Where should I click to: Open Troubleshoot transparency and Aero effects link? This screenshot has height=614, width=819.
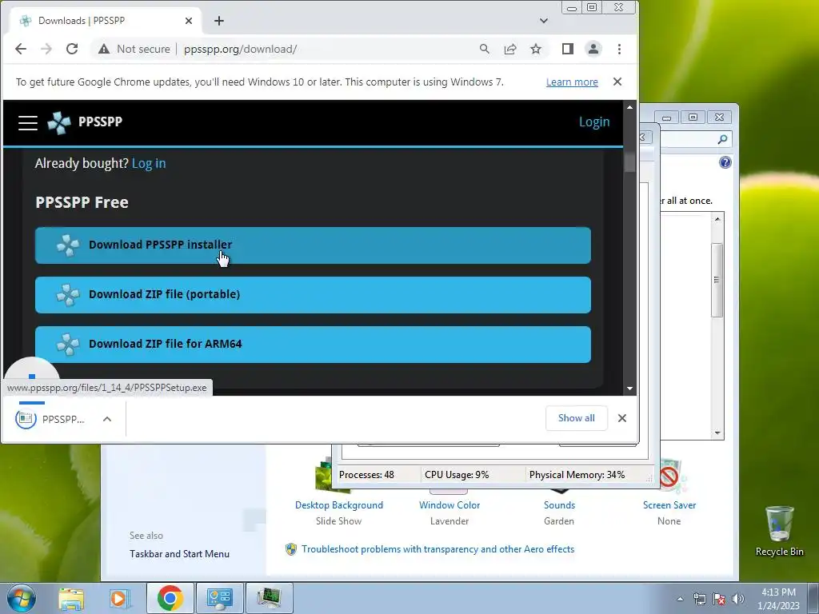tap(437, 549)
